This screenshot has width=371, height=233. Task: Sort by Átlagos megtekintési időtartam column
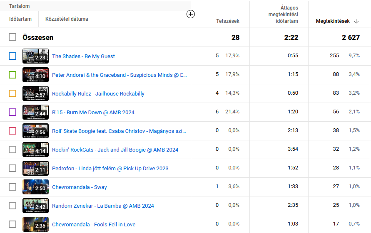pyautogui.click(x=283, y=15)
